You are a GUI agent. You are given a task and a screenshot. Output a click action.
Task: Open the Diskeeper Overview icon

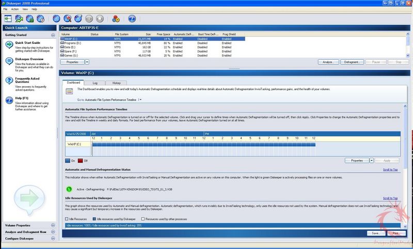(9, 62)
